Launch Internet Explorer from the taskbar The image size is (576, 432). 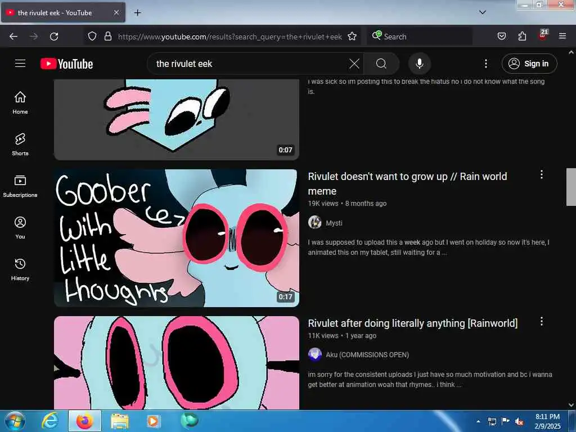click(49, 421)
